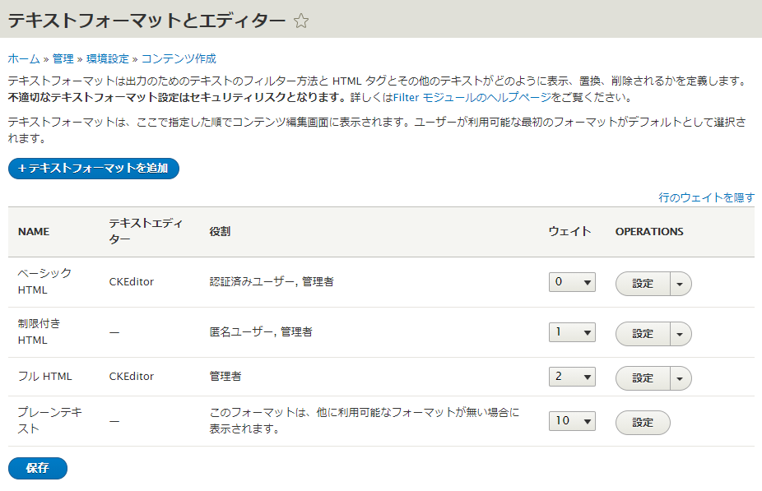Click 設定 button for プレーンテキスト

coord(643,423)
